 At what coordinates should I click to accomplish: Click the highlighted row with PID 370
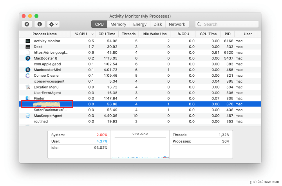point(140,104)
